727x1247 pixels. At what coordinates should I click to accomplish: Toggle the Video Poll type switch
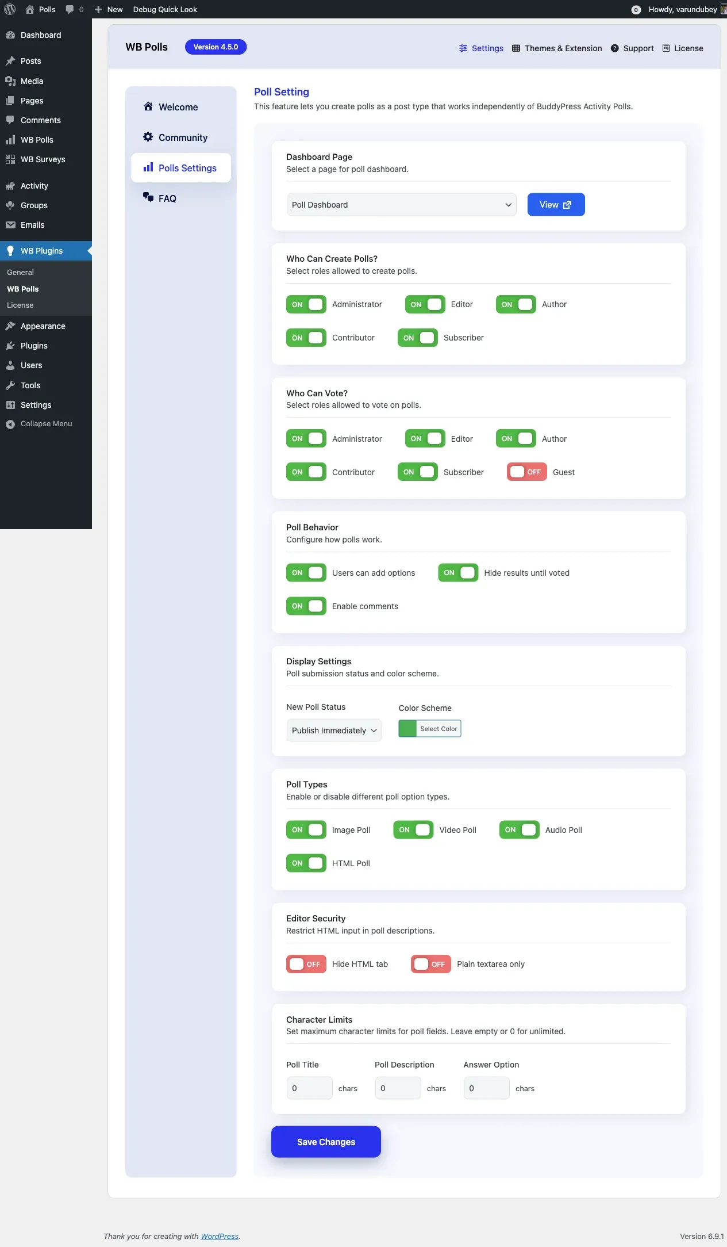click(x=413, y=829)
